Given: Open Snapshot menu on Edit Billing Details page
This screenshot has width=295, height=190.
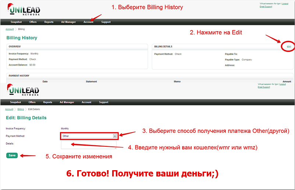Looking at the screenshot, I should click(x=15, y=102).
